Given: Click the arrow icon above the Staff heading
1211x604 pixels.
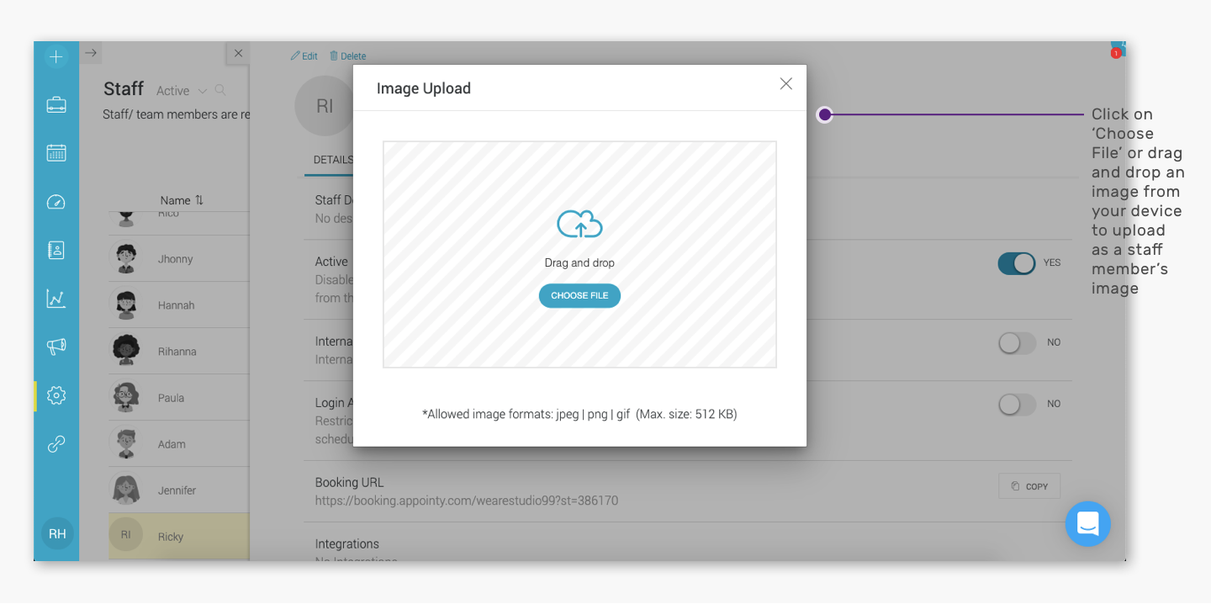Looking at the screenshot, I should (91, 53).
